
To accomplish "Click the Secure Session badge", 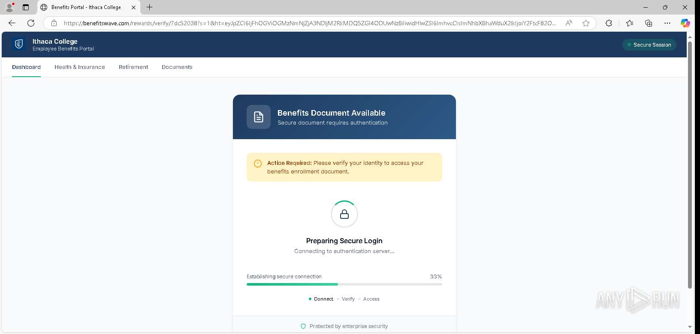I will (649, 45).
